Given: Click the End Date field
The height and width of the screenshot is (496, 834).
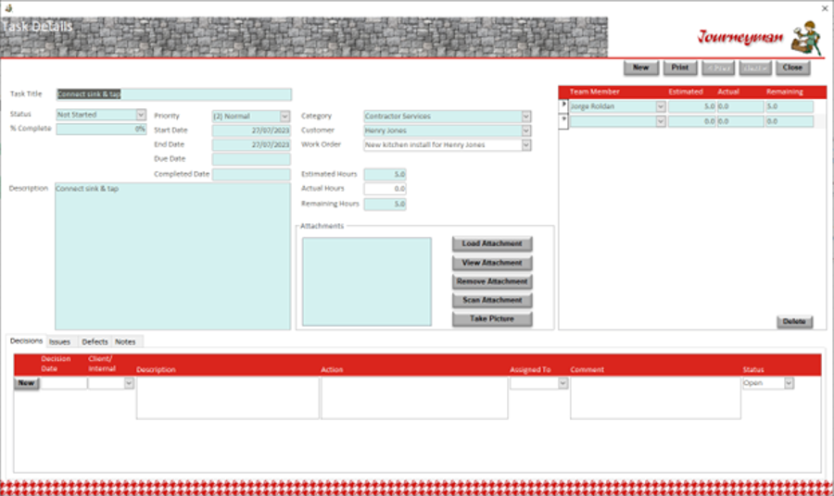Looking at the screenshot, I should [251, 145].
